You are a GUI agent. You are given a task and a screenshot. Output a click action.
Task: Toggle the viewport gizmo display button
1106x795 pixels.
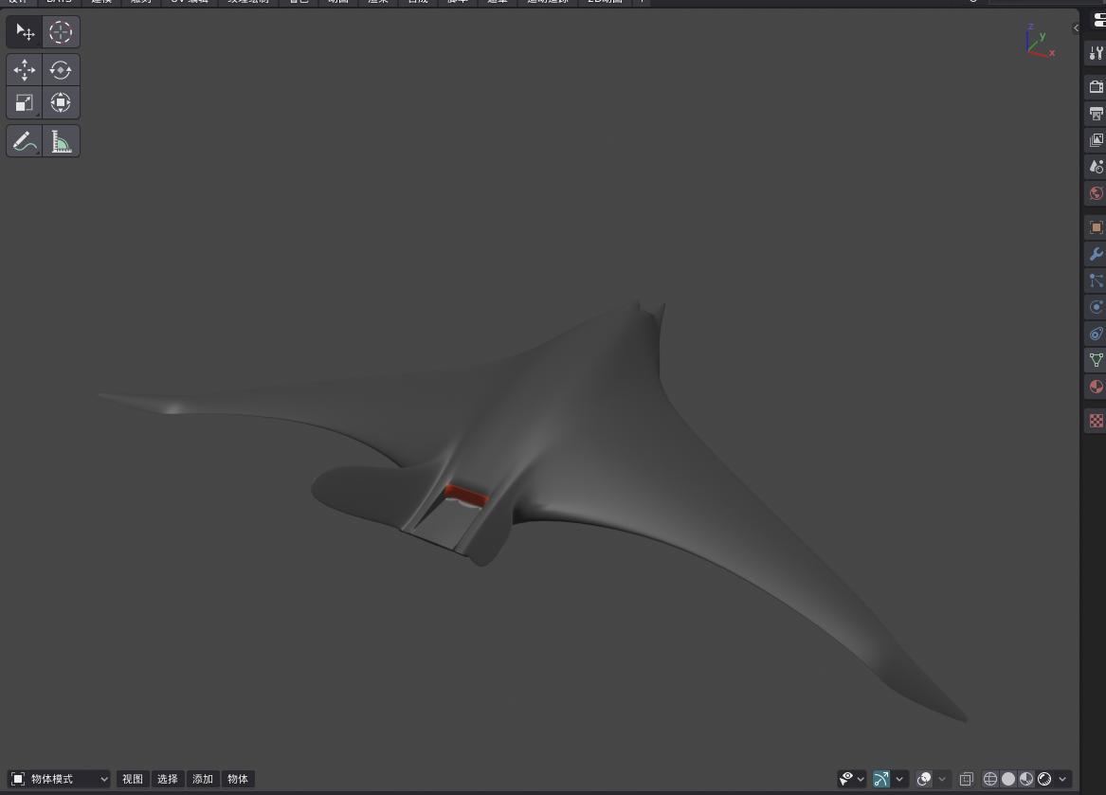point(881,779)
